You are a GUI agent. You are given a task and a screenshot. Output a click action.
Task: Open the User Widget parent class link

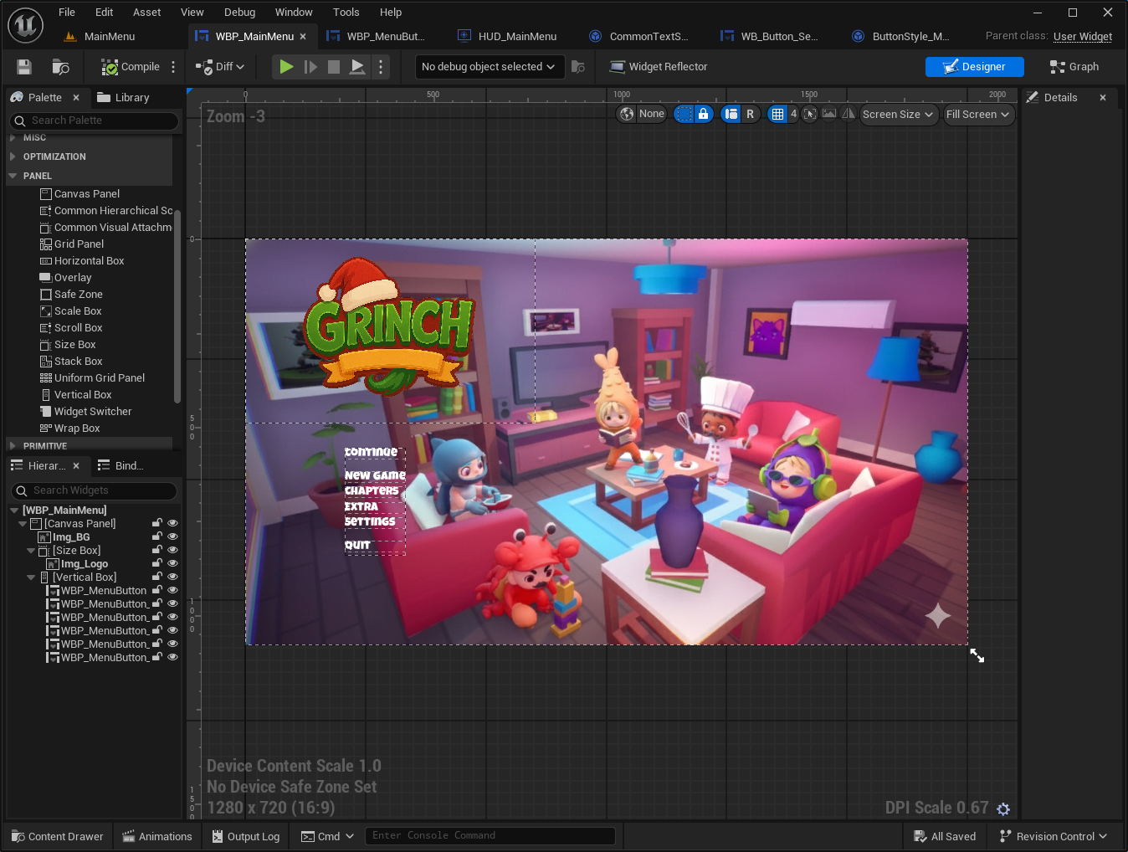click(1083, 36)
